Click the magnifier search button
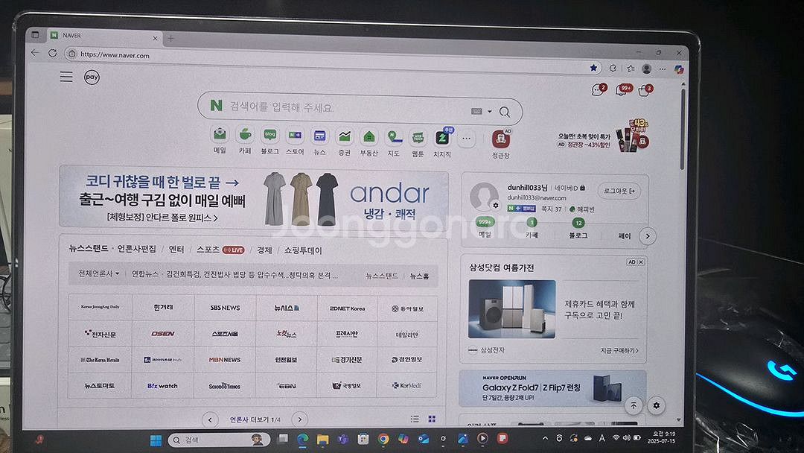The image size is (804, 453). pyautogui.click(x=505, y=112)
